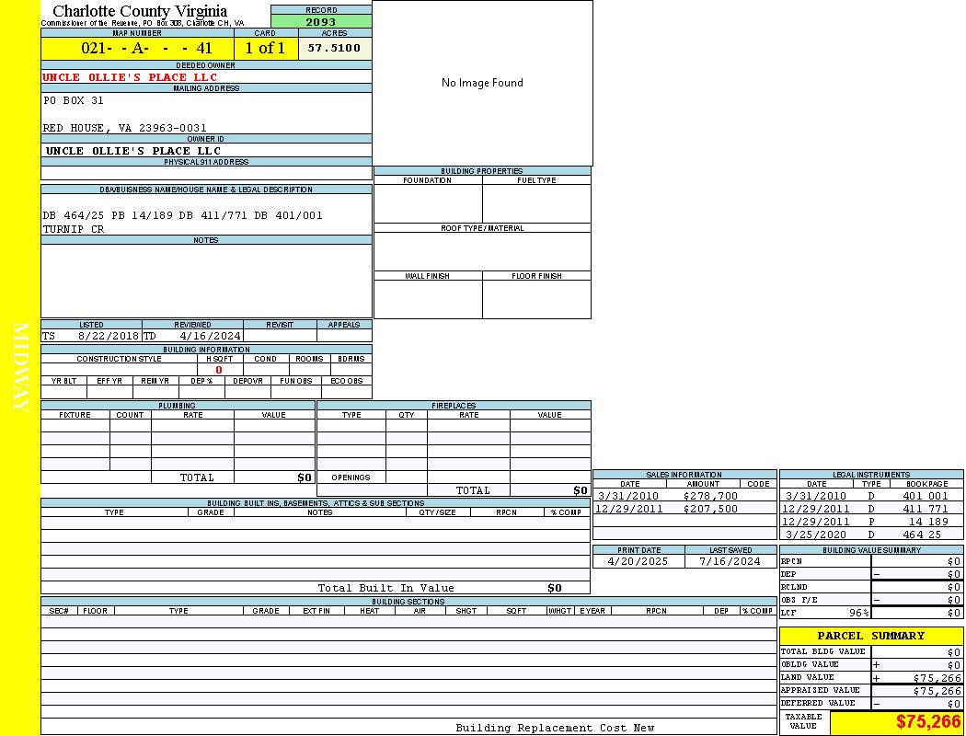966x736 pixels.
Task: Click the yellow Parcel Summary header
Action: click(870, 636)
